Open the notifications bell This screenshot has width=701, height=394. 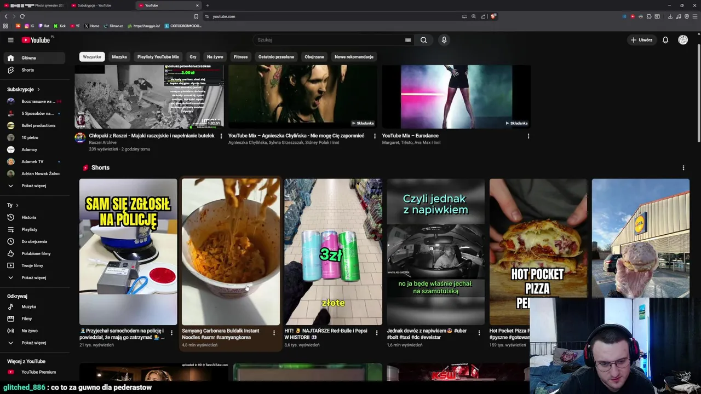point(665,40)
